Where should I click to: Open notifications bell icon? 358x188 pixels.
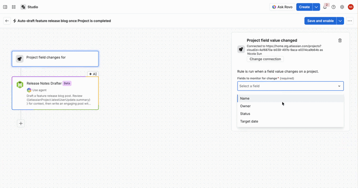(x=325, y=7)
